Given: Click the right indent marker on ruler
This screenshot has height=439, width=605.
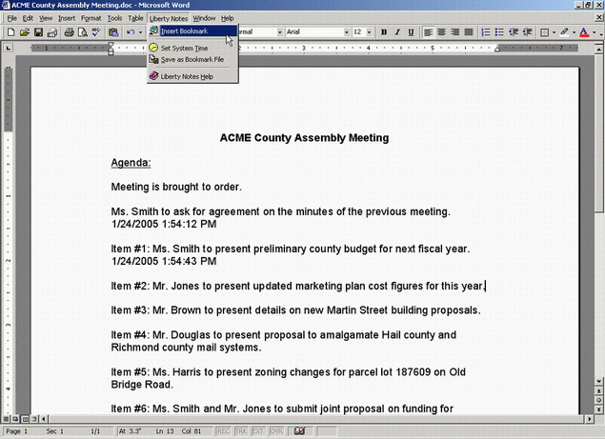Looking at the screenshot, I should tap(497, 50).
